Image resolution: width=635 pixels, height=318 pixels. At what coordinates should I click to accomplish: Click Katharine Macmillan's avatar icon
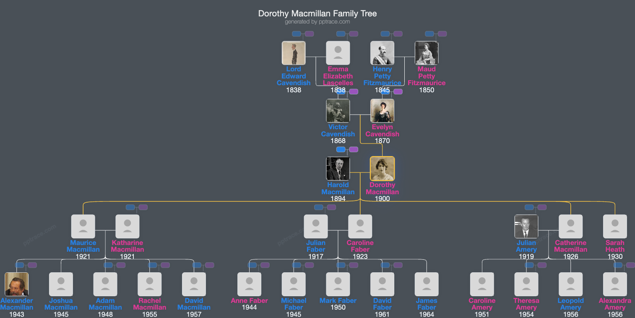coord(128,226)
